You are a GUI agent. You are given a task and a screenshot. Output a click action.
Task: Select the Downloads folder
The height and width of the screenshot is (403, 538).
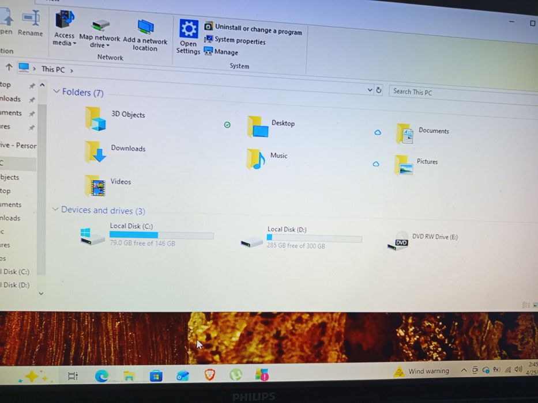115,151
